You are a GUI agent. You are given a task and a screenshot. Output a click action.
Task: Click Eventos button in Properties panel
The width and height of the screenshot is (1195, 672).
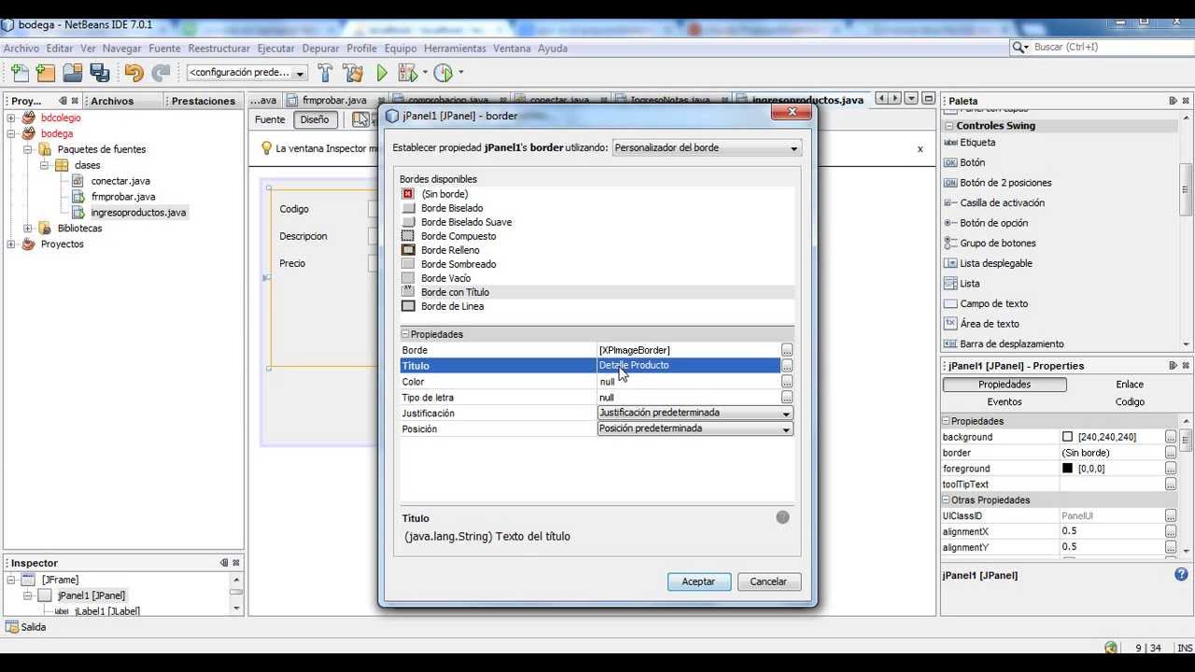(x=1005, y=401)
